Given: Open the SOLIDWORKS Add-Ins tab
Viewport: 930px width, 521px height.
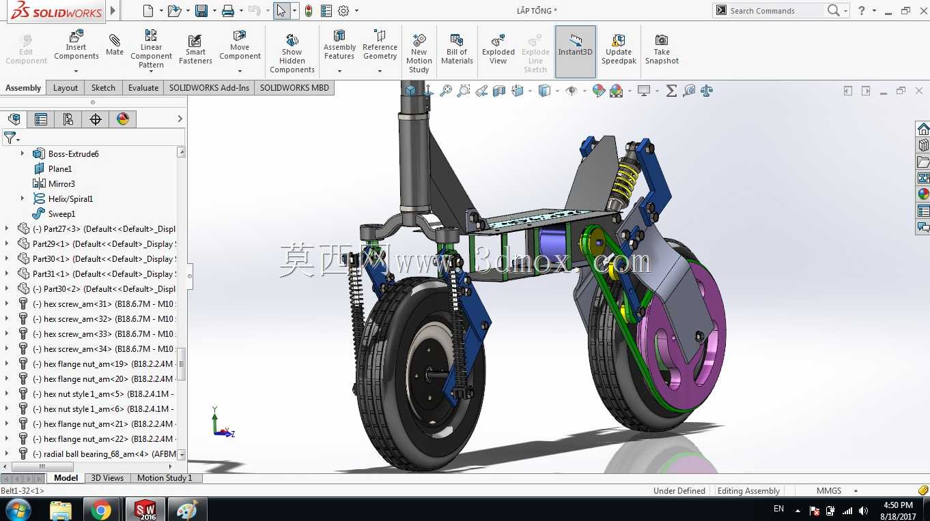Looking at the screenshot, I should click(209, 88).
